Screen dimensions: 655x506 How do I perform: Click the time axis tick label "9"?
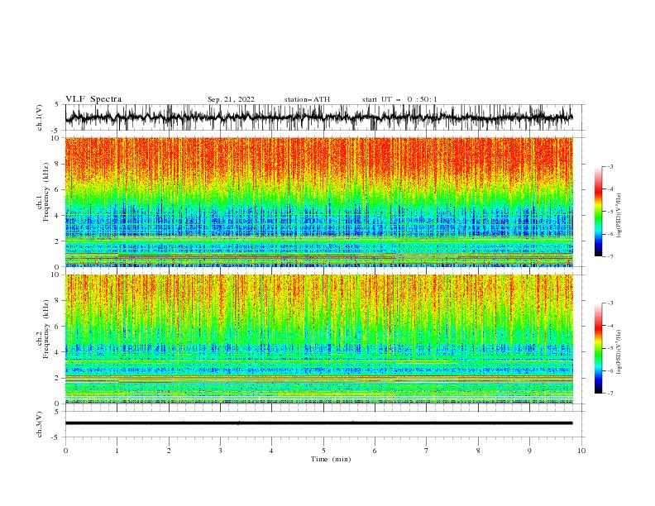pos(529,451)
